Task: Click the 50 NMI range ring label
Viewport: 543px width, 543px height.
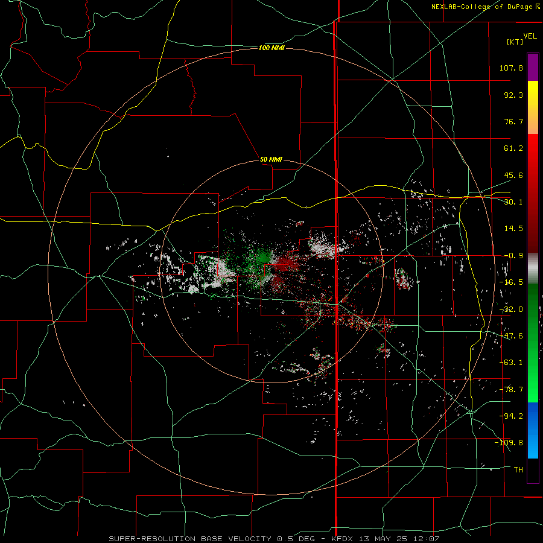Action: (271, 159)
